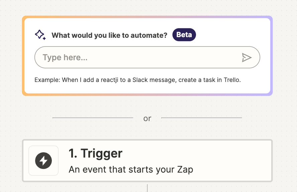Click the Beta badge

coord(184,35)
